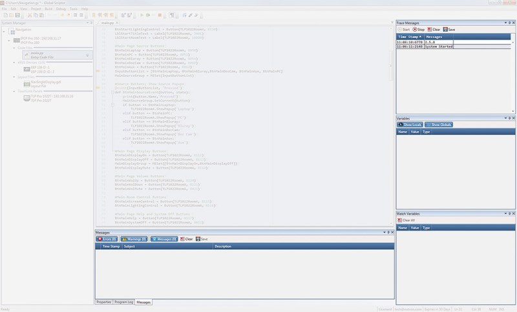
Task: Open the File menu
Action: tap(5, 9)
